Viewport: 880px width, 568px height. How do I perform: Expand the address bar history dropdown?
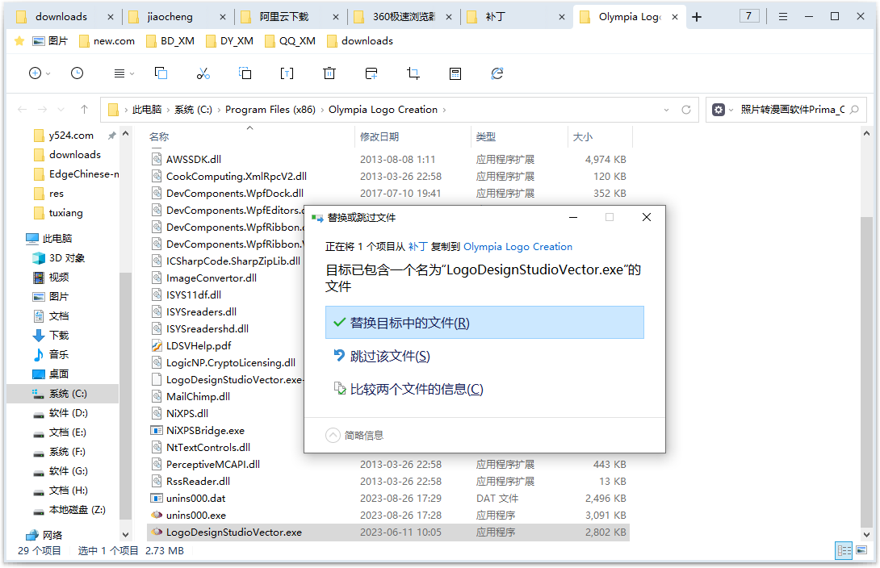[x=666, y=110]
